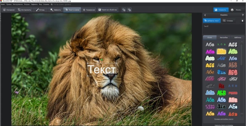Switch to the Настройки tab
Screen dimensions: 246x126
click(224, 37)
